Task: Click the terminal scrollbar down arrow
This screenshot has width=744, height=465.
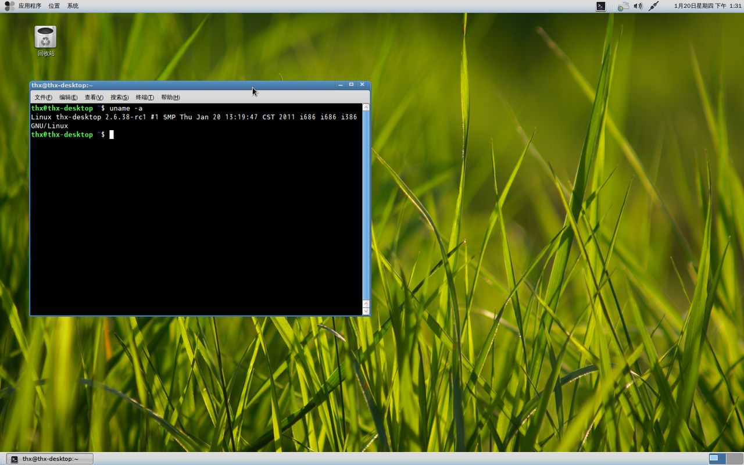Action: [366, 311]
